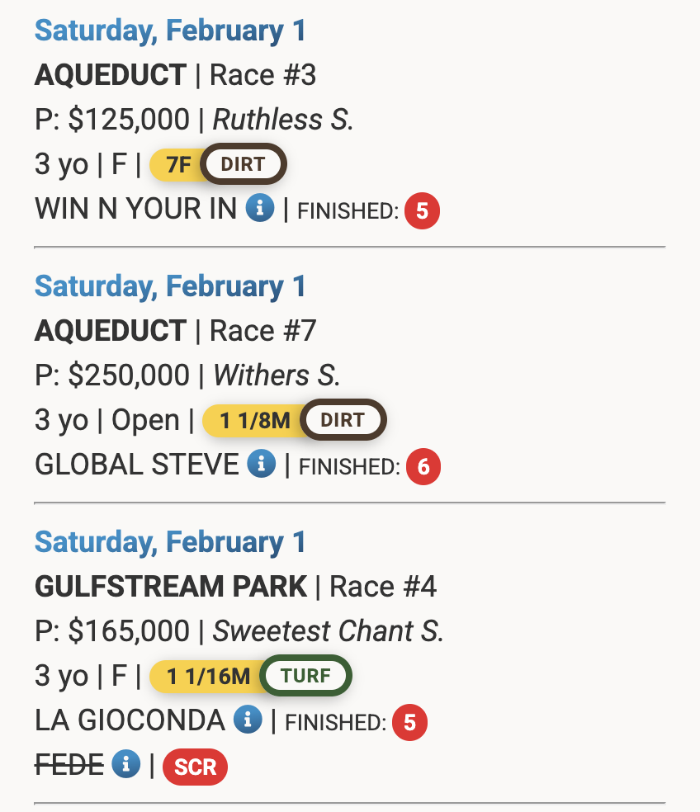Select the TURF surface tag
The height and width of the screenshot is (812, 700).
click(305, 676)
